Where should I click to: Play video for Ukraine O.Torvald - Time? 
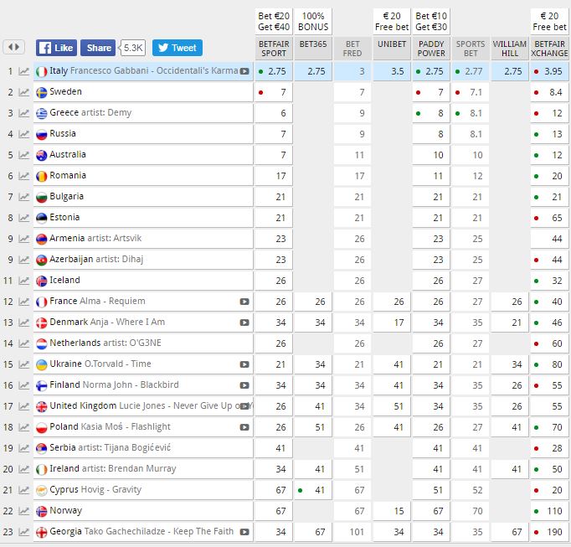244,364
